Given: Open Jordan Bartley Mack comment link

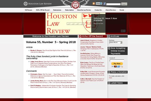Looking at the screenshot, I should [x=53, y=82].
